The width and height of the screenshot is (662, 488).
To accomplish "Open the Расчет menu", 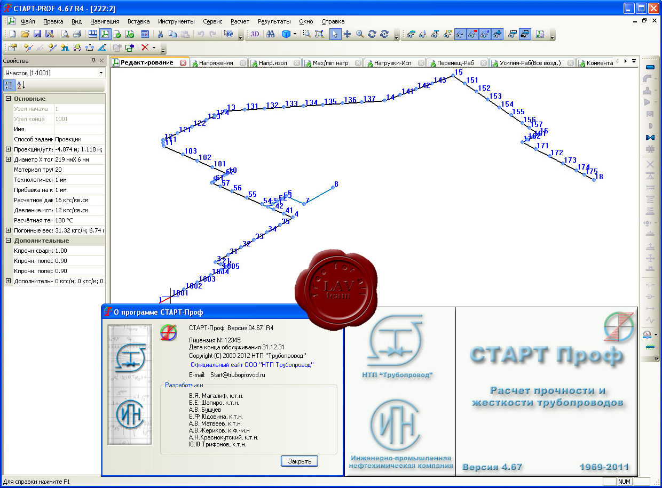I will (x=240, y=21).
